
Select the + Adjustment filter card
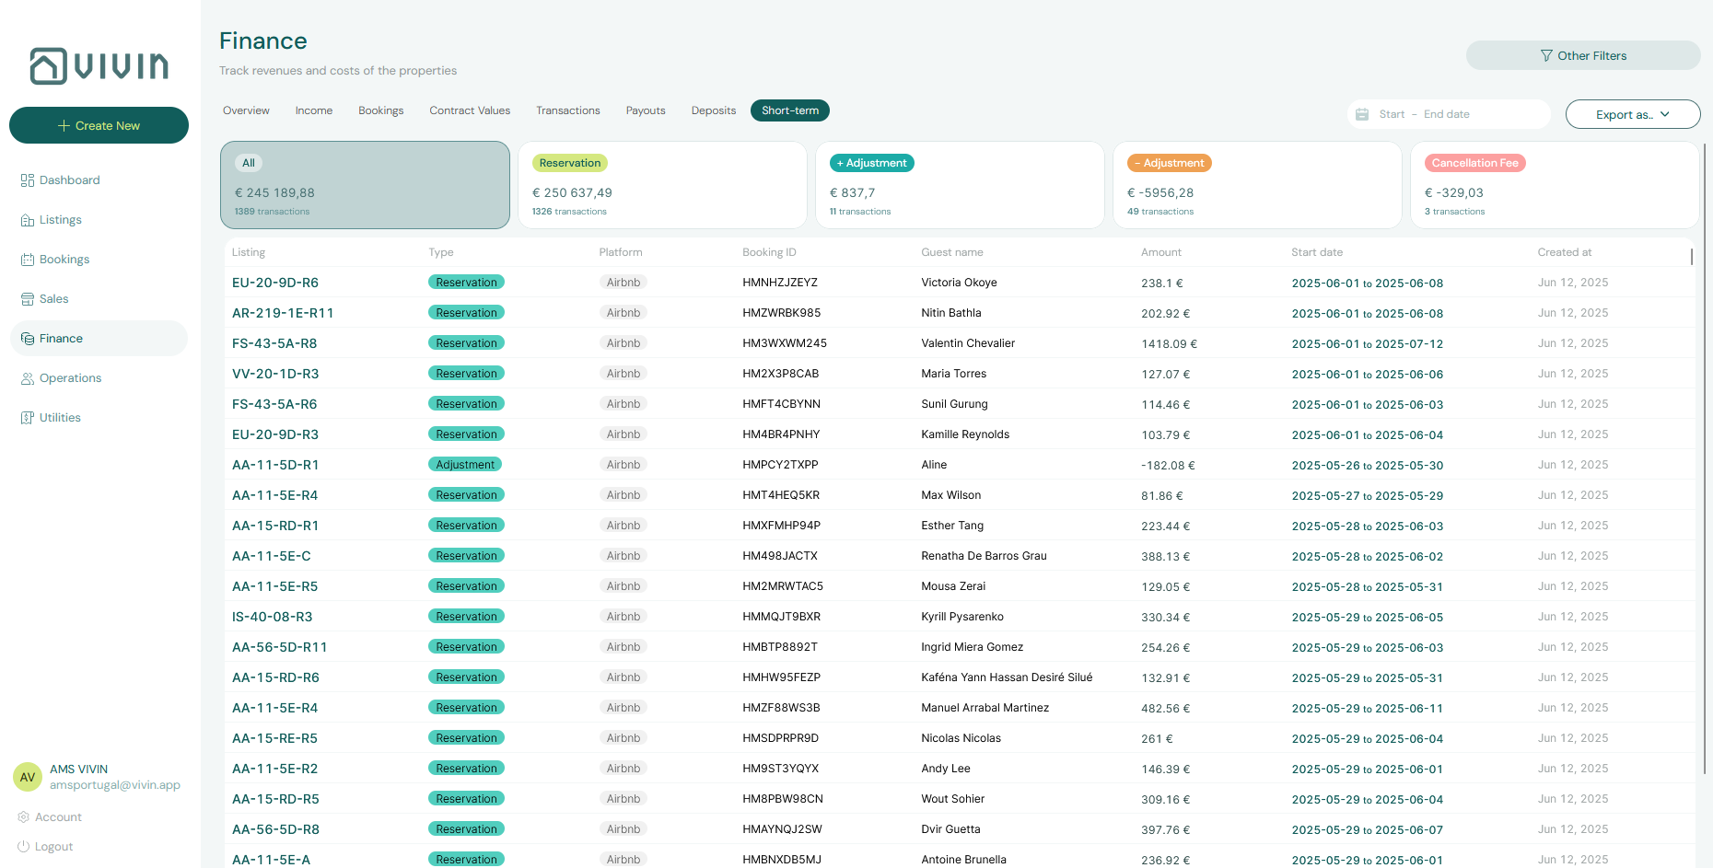(960, 185)
